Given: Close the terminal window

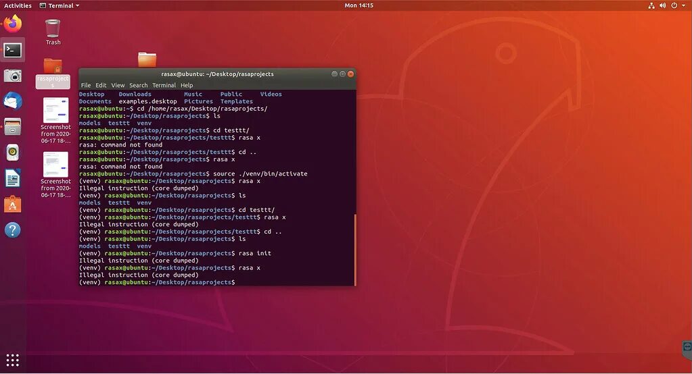Looking at the screenshot, I should click(350, 74).
